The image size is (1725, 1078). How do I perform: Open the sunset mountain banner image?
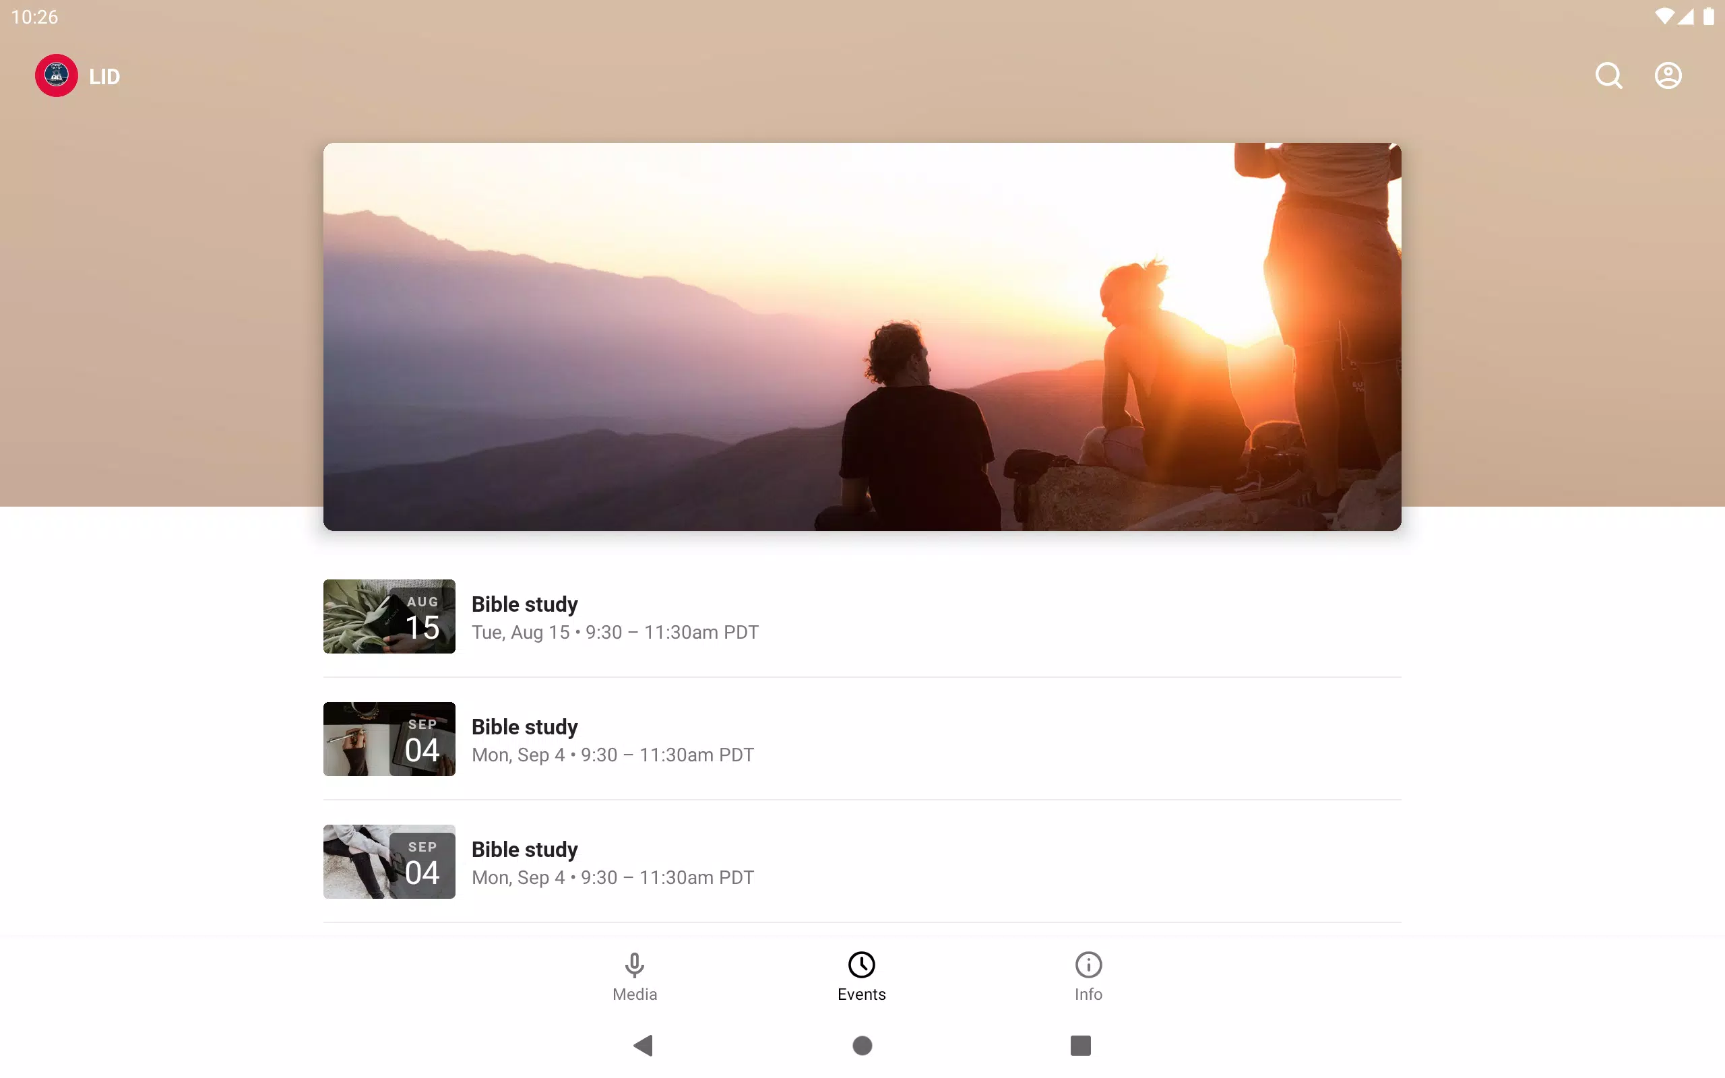862,336
